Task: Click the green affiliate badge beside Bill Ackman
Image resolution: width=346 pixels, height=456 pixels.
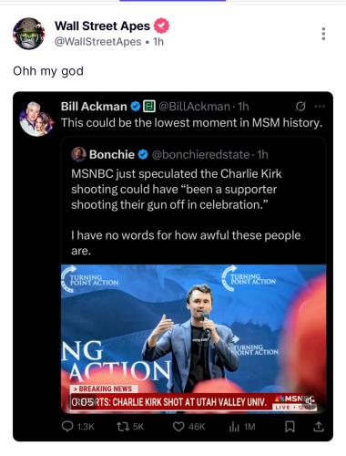Action: [149, 107]
